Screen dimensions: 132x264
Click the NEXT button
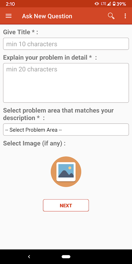[x=66, y=206]
